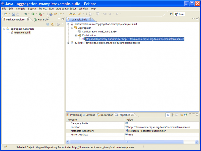Open the Debug configurations dropdown arrow

click(29, 14)
